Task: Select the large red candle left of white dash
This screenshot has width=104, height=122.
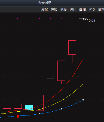Action: (39, 103)
